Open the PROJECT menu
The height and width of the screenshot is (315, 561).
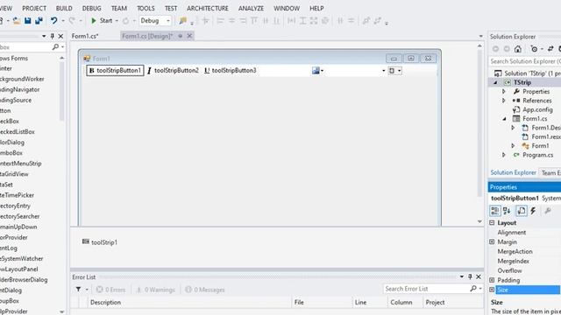[34, 8]
